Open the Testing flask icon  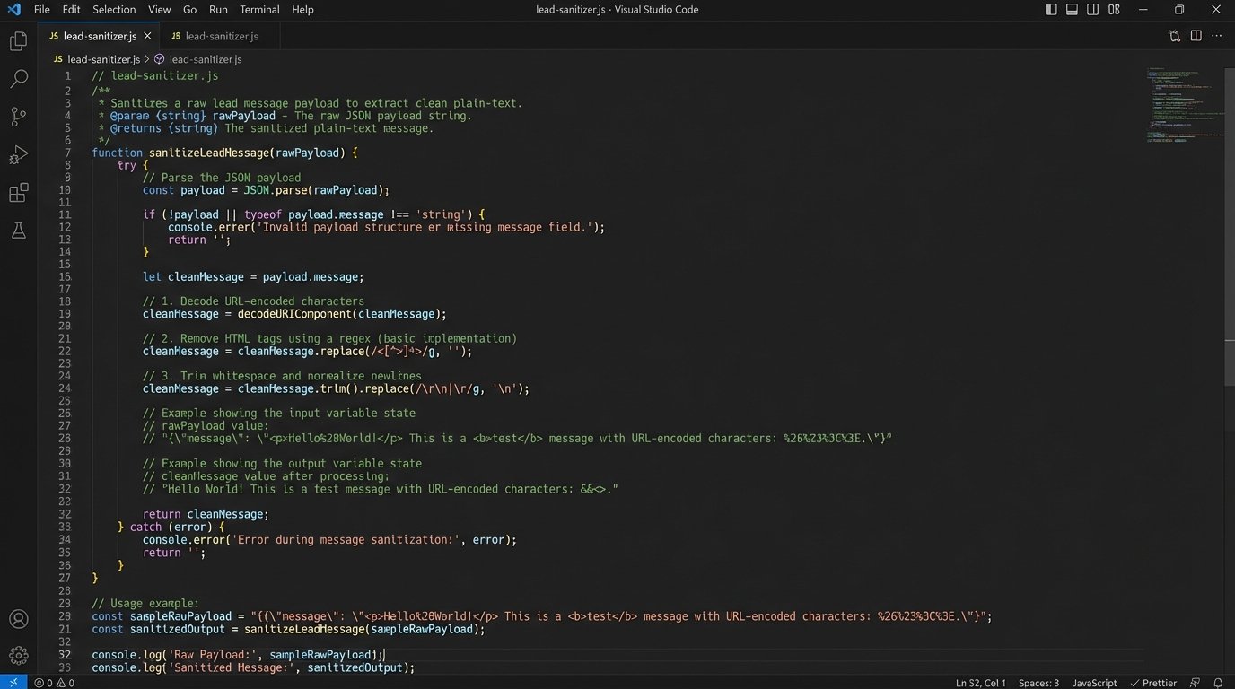pyautogui.click(x=18, y=231)
